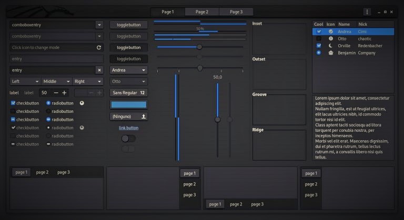Uncheck the first checked checkbutton

[13, 103]
